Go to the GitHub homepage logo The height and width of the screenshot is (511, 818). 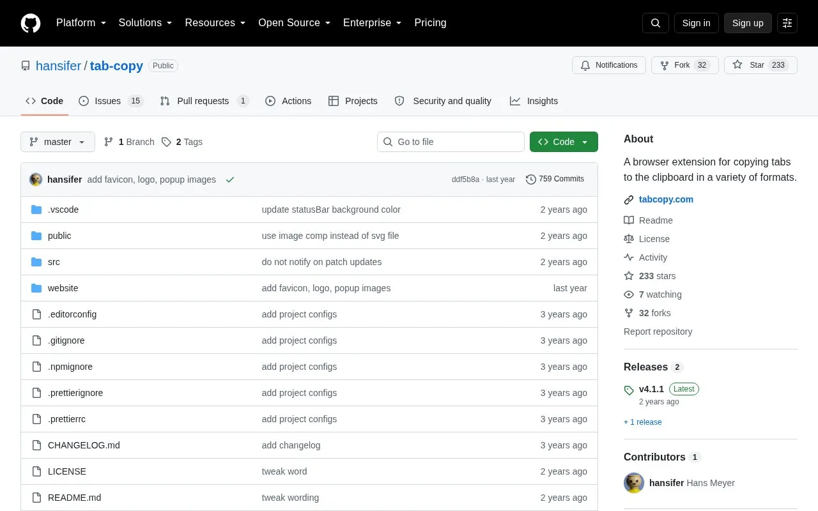coord(31,23)
